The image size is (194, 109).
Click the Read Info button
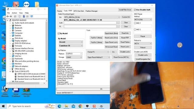click(125, 33)
